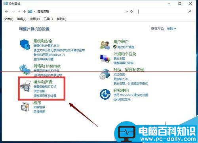Screen dimensions: 198x143
Task: Click 卸载程序 link
Action: pyautogui.click(x=39, y=107)
